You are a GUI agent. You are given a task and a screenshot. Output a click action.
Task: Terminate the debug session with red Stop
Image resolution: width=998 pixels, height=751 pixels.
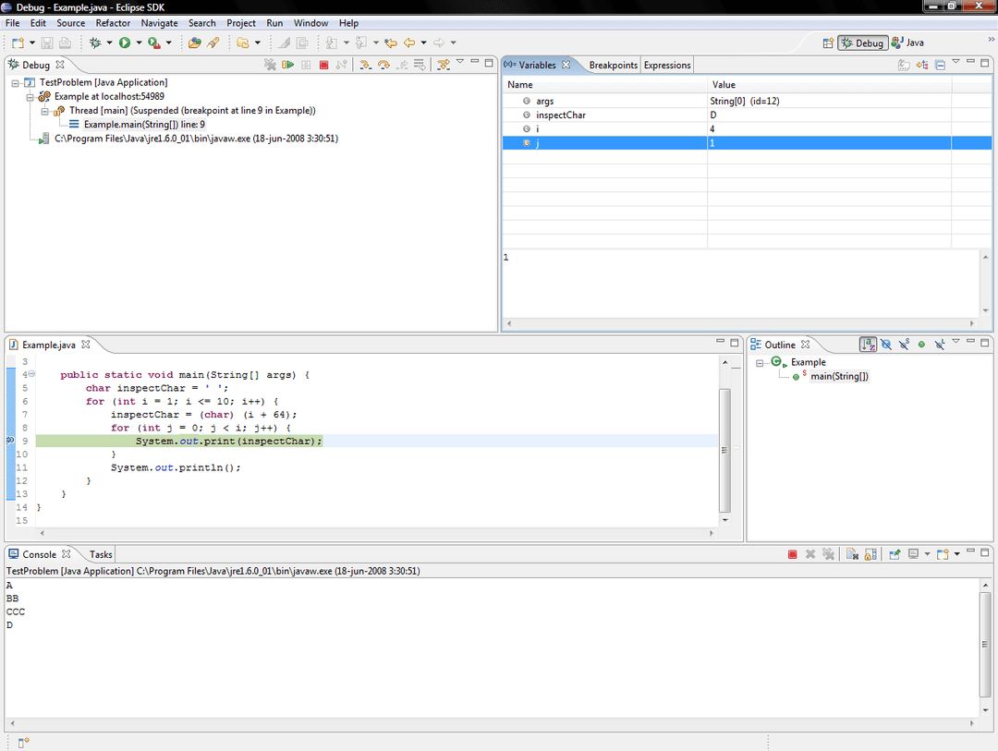coord(323,65)
